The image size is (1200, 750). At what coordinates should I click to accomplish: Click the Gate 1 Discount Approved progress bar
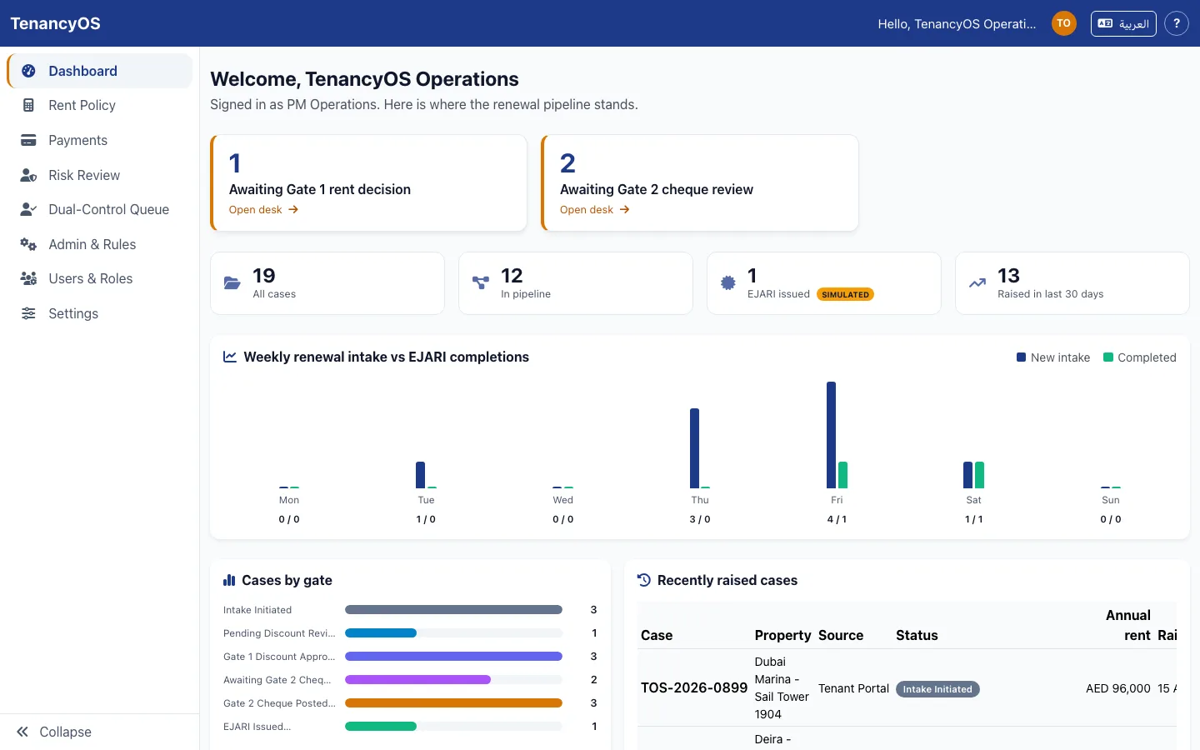coord(453,657)
